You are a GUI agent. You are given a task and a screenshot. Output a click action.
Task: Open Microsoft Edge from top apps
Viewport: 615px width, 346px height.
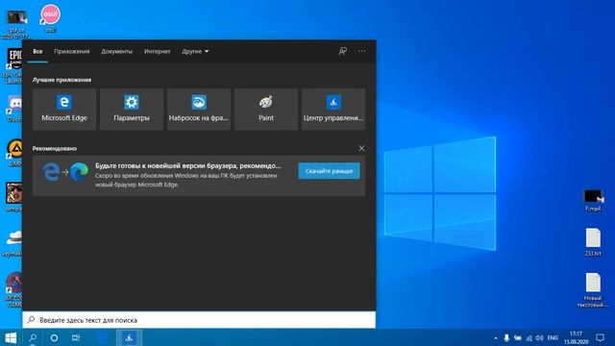[64, 109]
